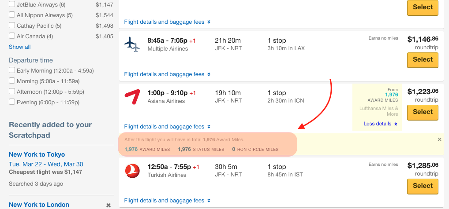The image size is (449, 209).
Task: Select the $1,223 Asiana Airlines flight
Action: point(423,112)
